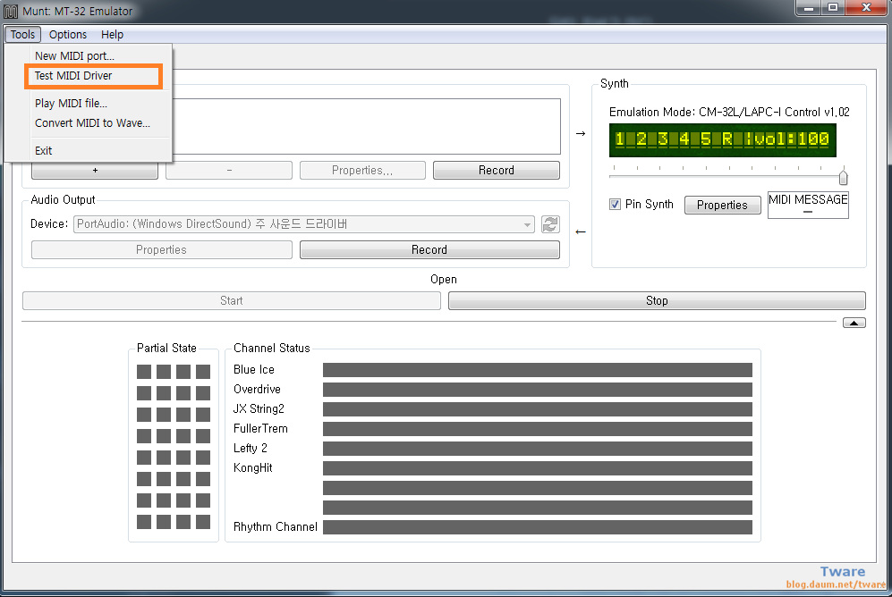
Task: Open the audio output Device dropdown
Action: pos(304,224)
